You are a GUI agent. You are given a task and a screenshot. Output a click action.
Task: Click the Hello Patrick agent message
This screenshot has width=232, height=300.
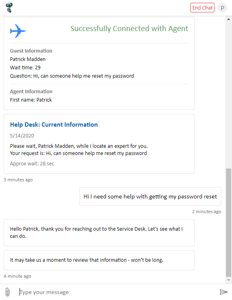99,233
